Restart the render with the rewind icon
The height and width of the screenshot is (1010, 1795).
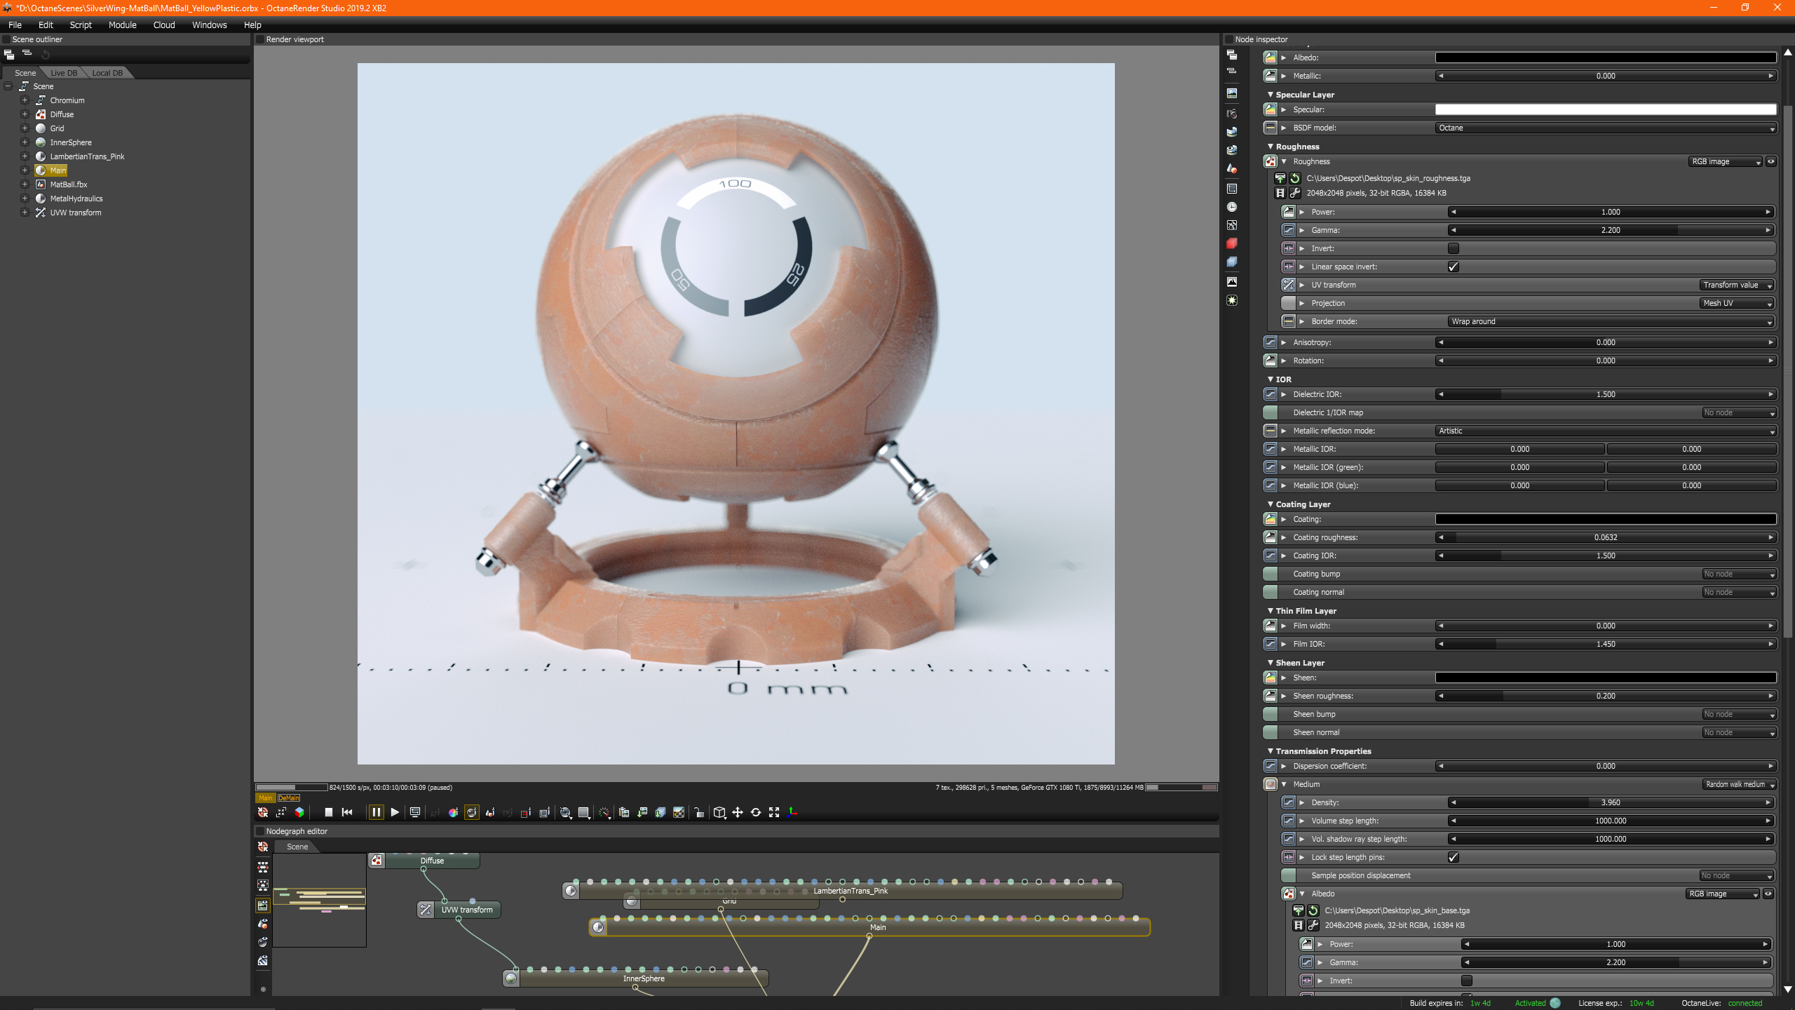pyautogui.click(x=347, y=812)
